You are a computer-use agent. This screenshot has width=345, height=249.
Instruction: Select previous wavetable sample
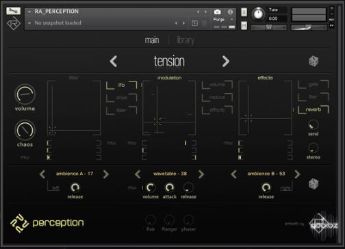[x=138, y=174]
